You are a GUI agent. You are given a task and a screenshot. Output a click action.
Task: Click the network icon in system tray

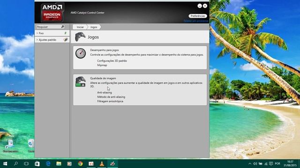tap(266, 164)
